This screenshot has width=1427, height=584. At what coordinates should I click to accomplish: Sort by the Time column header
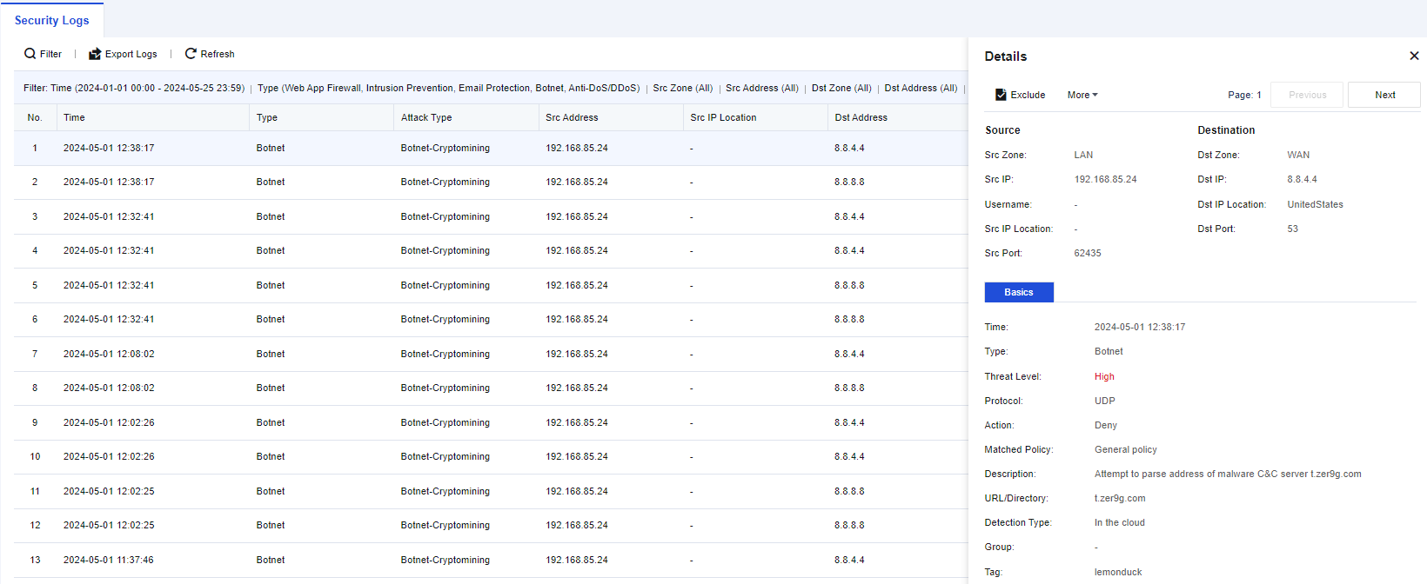(75, 117)
